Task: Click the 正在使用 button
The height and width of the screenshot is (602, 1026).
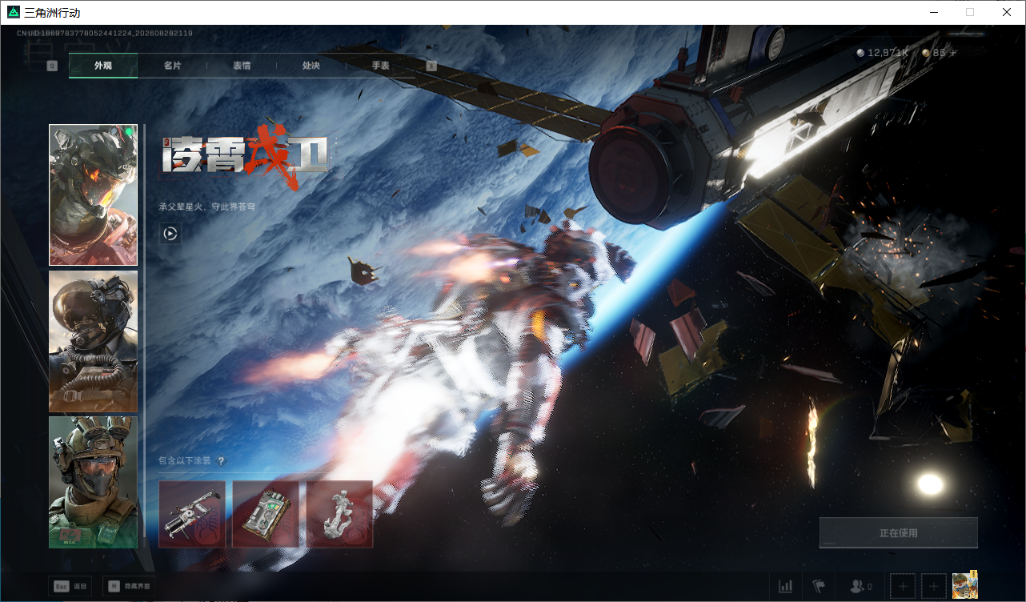Action: [899, 533]
